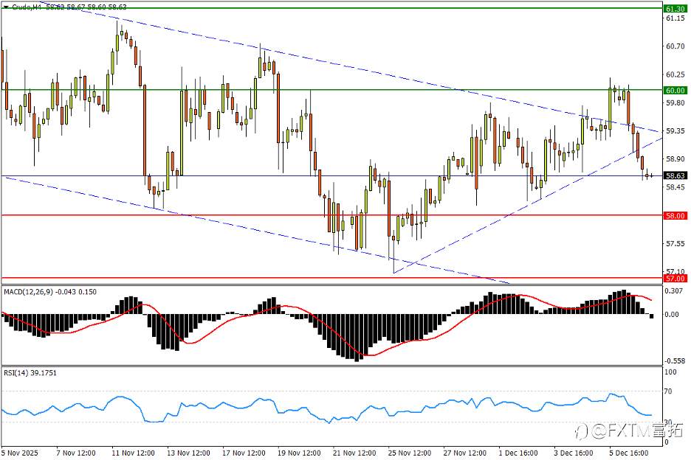Click the 17 Nov 12:00 time label
The height and width of the screenshot is (460, 691).
(x=244, y=453)
